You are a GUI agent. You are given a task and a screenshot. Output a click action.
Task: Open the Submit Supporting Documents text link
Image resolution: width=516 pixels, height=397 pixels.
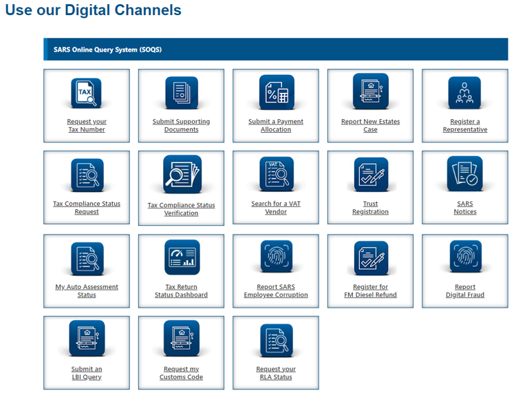click(182, 125)
